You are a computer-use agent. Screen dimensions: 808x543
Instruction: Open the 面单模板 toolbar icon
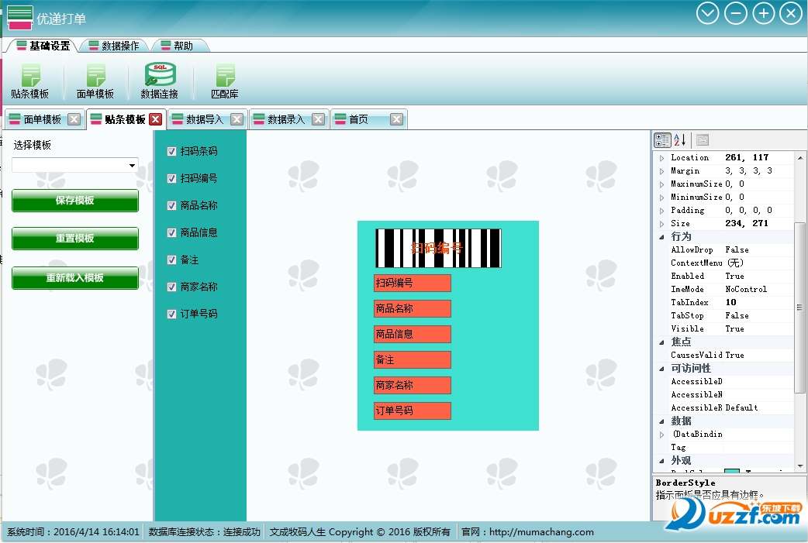coord(95,81)
